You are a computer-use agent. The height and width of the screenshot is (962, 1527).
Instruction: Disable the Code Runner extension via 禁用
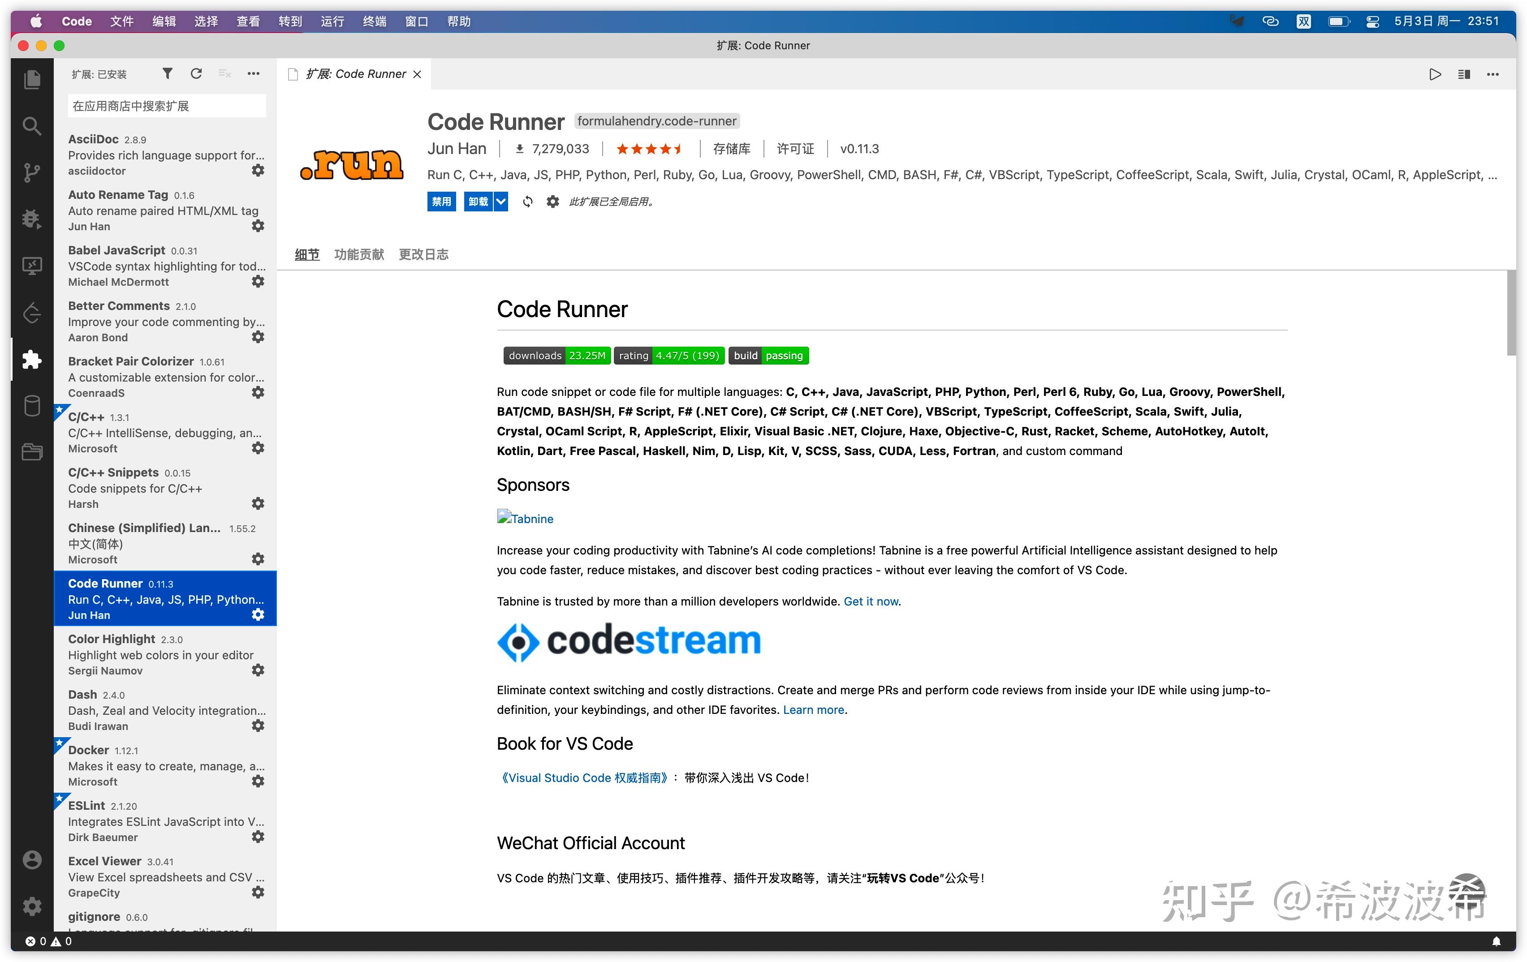[441, 202]
